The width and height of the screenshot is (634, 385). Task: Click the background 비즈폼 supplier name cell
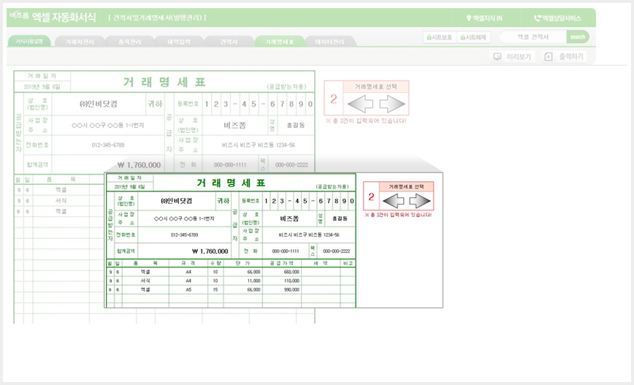[235, 126]
